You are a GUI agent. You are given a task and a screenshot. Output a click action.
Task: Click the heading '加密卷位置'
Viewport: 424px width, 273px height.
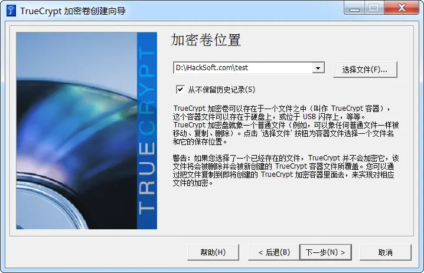(206, 40)
